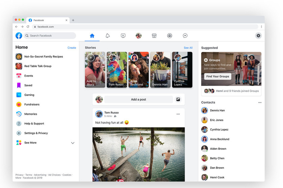
Task: Open a new browser tab
Action: click(73, 20)
